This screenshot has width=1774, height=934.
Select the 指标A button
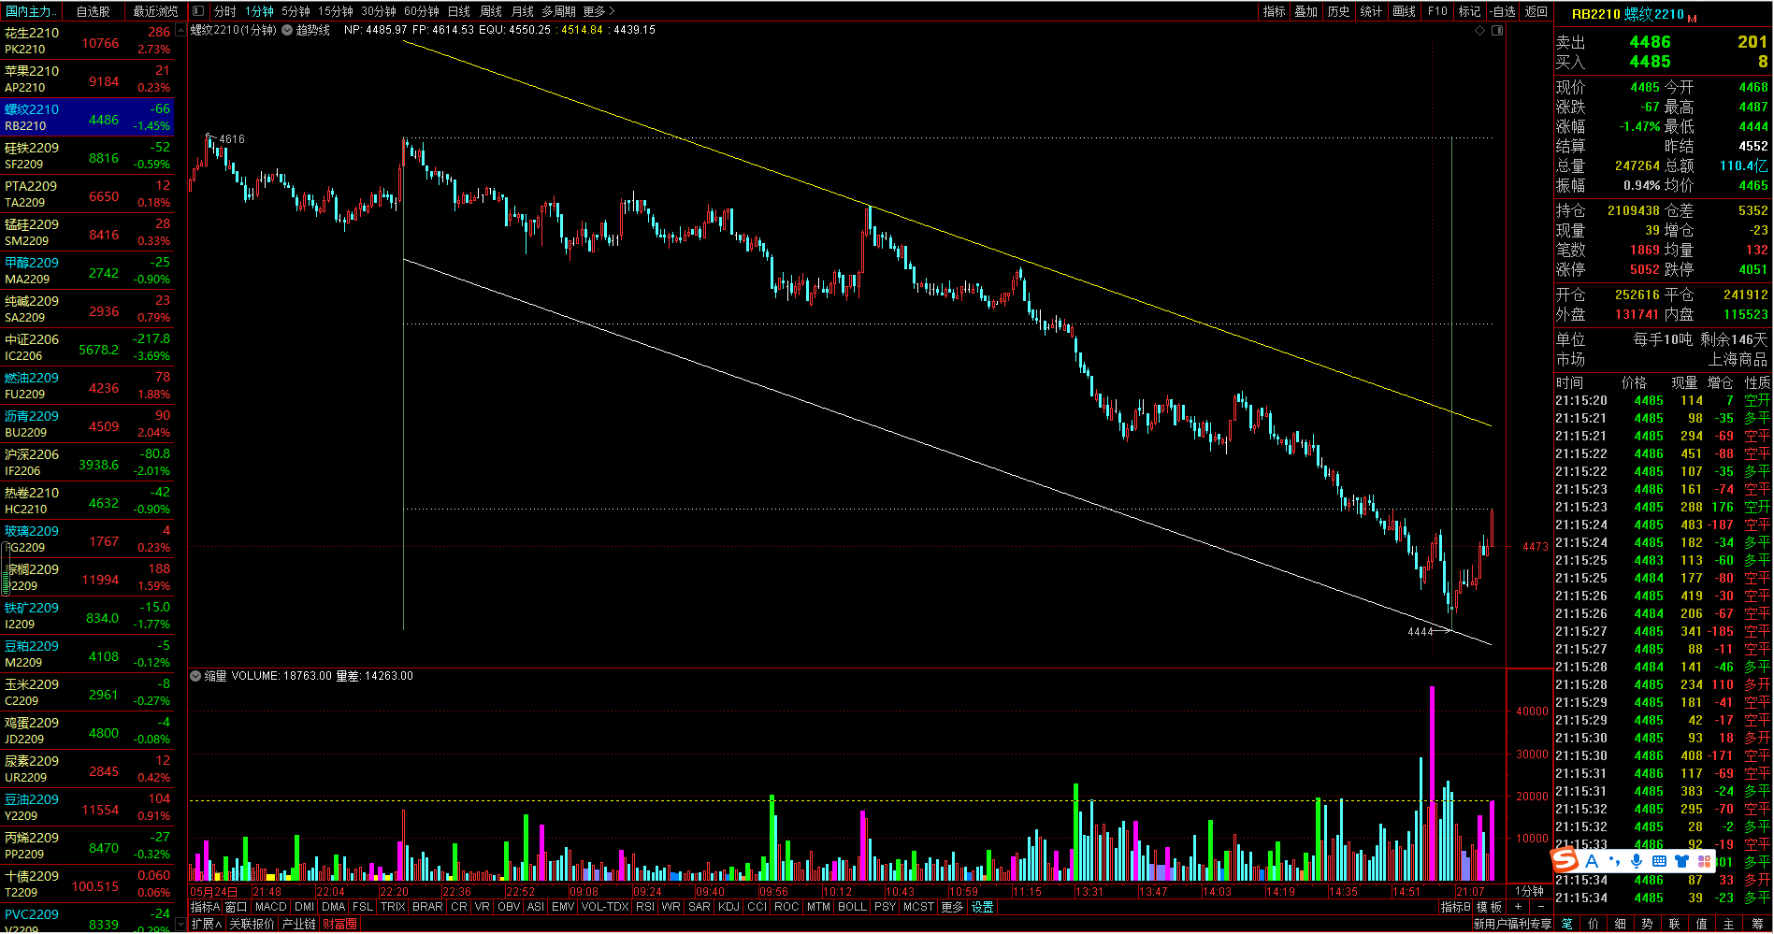click(205, 907)
